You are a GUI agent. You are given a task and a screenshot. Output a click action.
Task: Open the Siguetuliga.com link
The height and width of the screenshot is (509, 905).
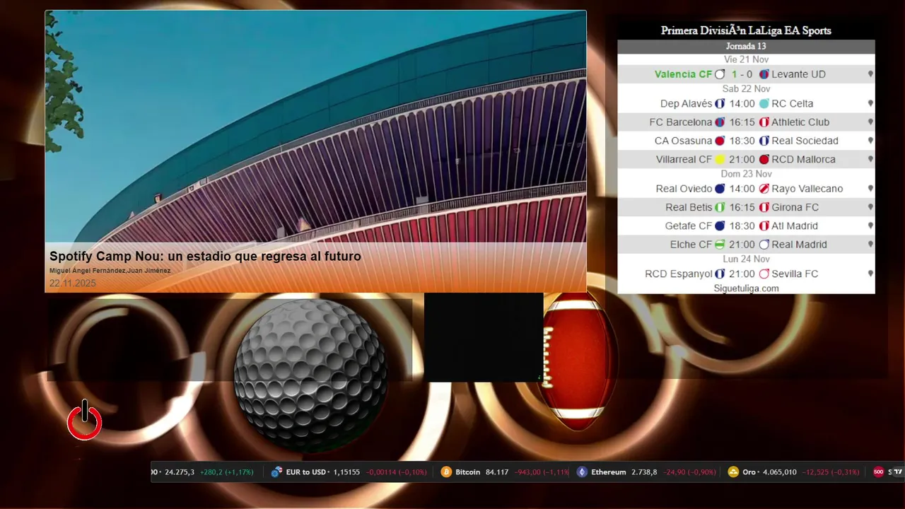tap(746, 288)
